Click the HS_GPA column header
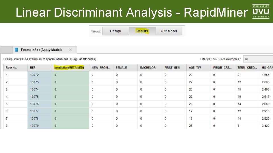273x153 pixels. (x=266, y=68)
